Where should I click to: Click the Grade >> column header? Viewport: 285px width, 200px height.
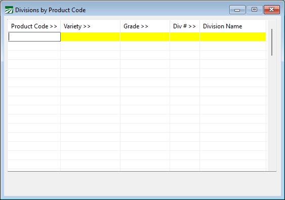[x=145, y=26]
